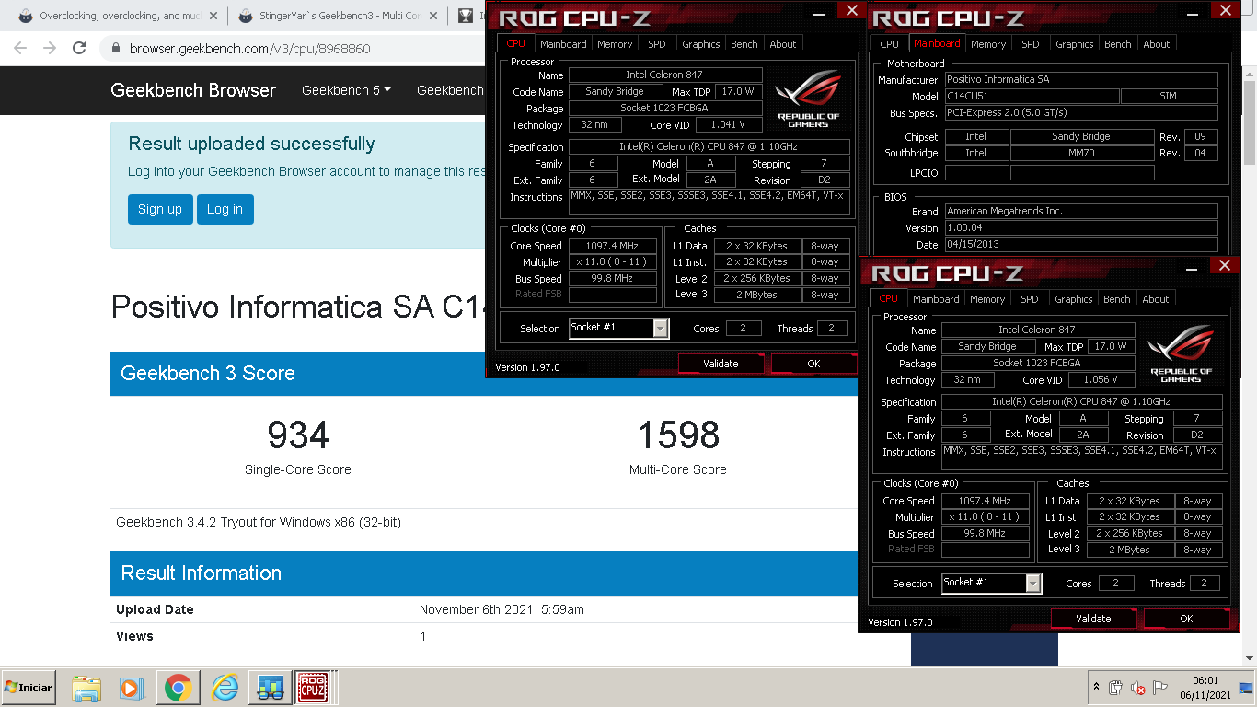Open the Action Center flag icon
This screenshot has width=1257, height=707.
click(1160, 688)
